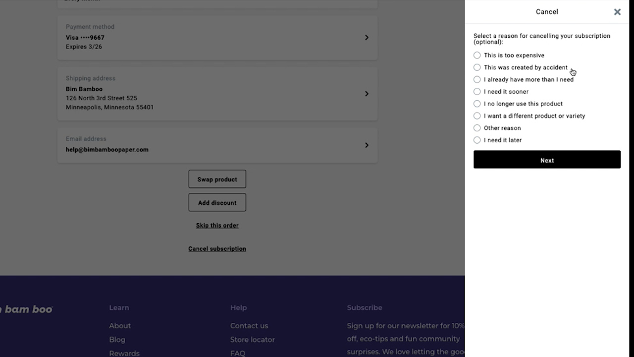Open the About footer link
This screenshot has height=357, width=634.
coord(120,326)
